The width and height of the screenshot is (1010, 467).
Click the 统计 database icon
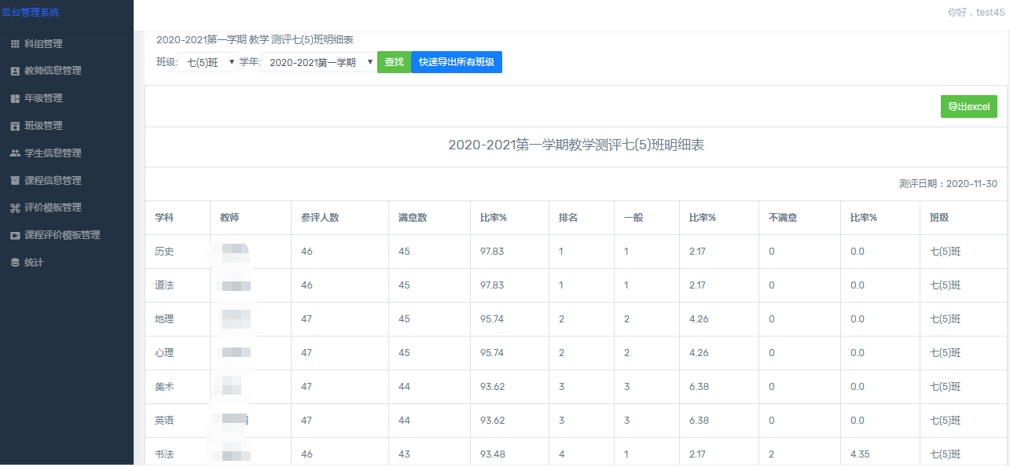[14, 263]
